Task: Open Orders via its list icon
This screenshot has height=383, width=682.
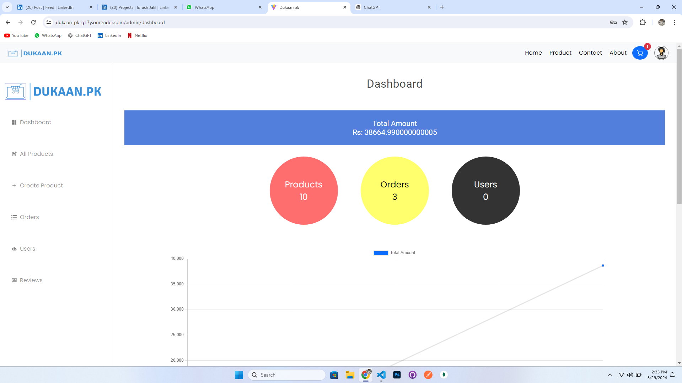Action: 14,217
